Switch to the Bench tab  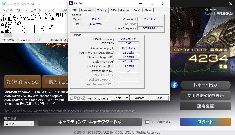pyautogui.click(x=137, y=10)
